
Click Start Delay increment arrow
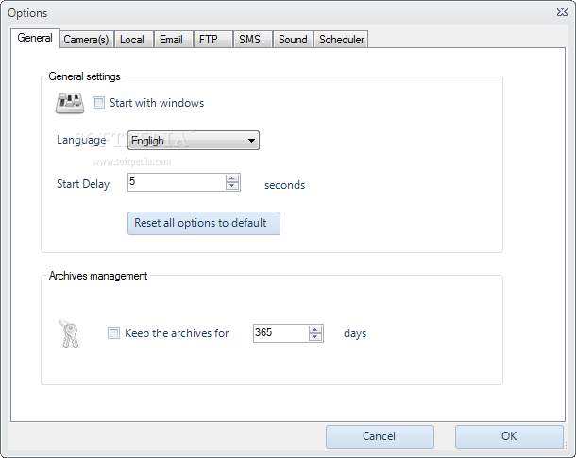(231, 178)
